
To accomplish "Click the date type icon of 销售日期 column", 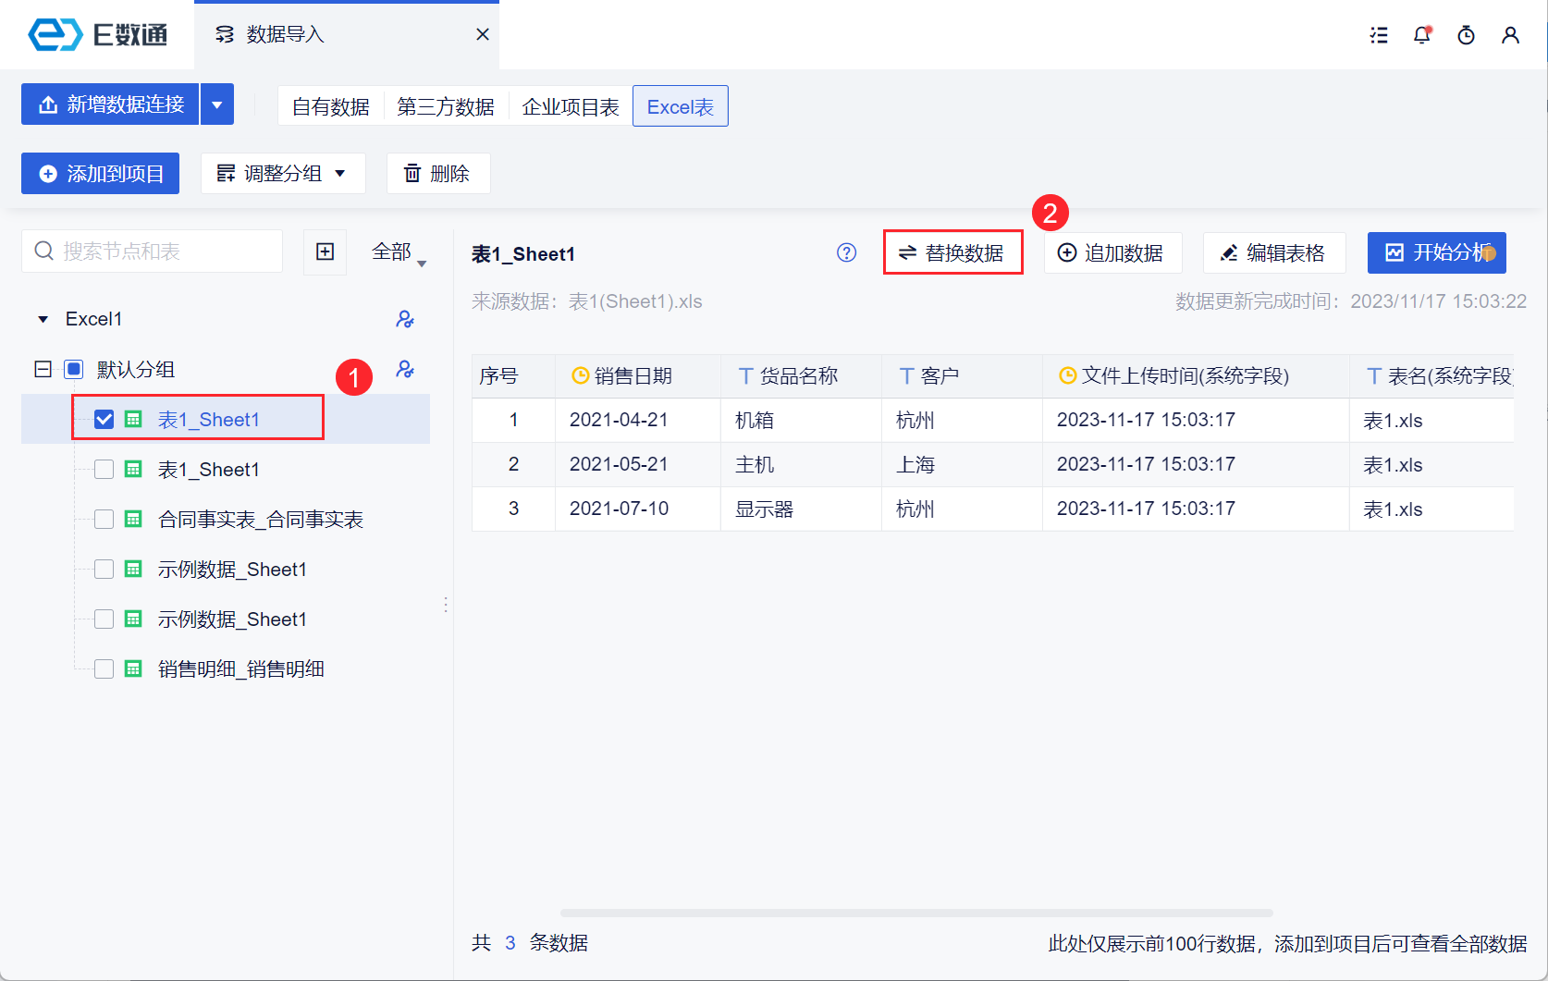I will pyautogui.click(x=581, y=375).
